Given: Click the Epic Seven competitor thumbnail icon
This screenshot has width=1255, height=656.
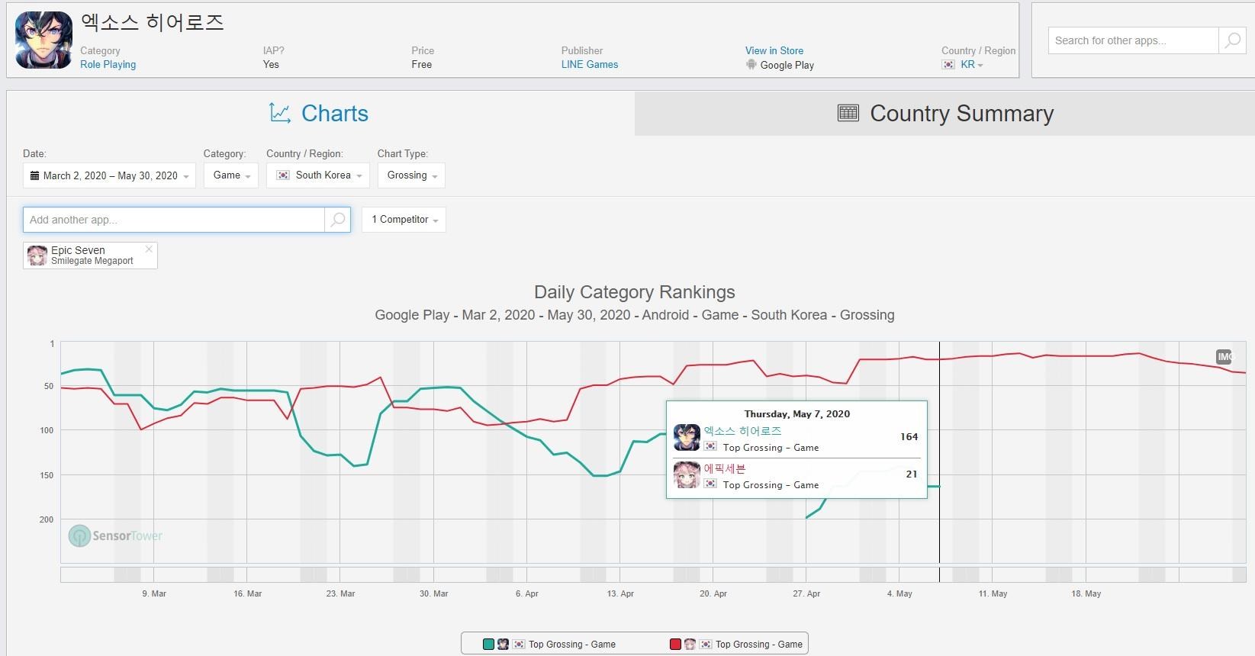Looking at the screenshot, I should (37, 256).
